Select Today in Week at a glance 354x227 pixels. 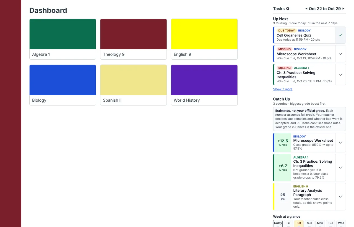coord(278,223)
